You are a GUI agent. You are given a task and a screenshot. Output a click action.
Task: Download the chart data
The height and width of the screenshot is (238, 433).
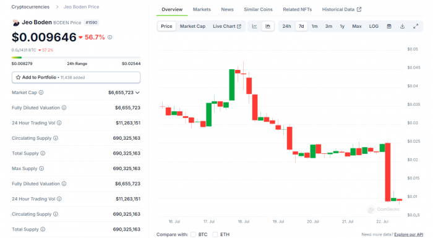click(x=402, y=26)
